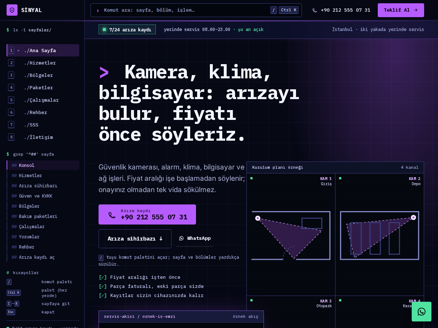The width and height of the screenshot is (438, 328).
Task: Click the number 2 badge beside Hizmetler
Action: (x=11, y=63)
